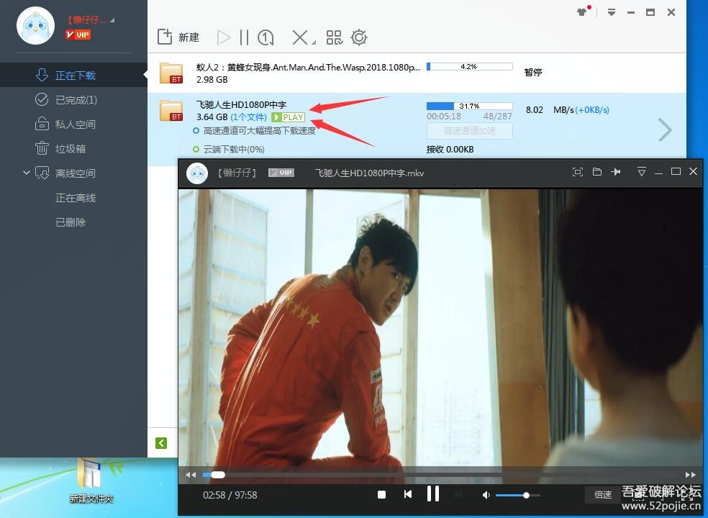
Task: Expand the delete options arrow beside X
Action: pyautogui.click(x=314, y=42)
